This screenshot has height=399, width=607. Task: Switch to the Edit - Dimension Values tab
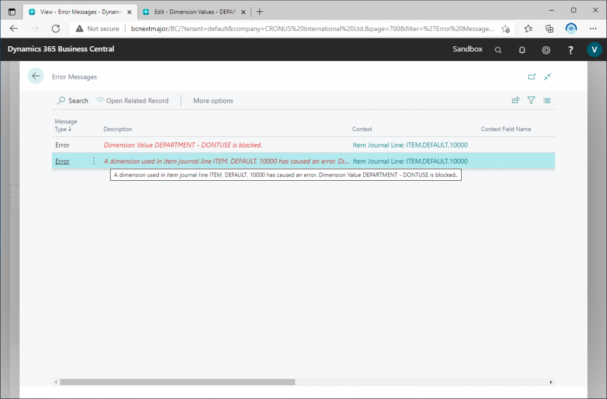[x=190, y=12]
